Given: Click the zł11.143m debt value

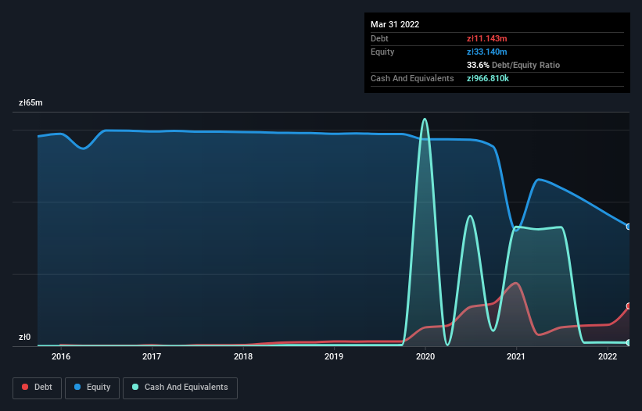Looking at the screenshot, I should click(x=487, y=38).
